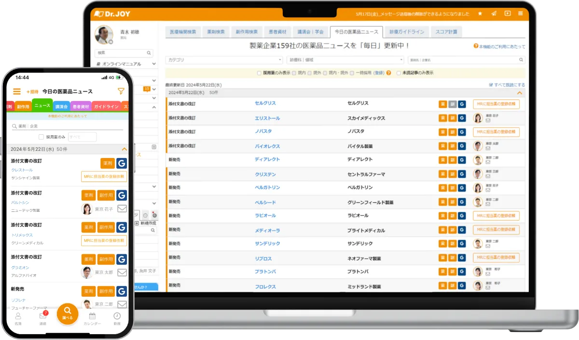
Task: Open 勤務 in phone bottom bar
Action: point(117,318)
